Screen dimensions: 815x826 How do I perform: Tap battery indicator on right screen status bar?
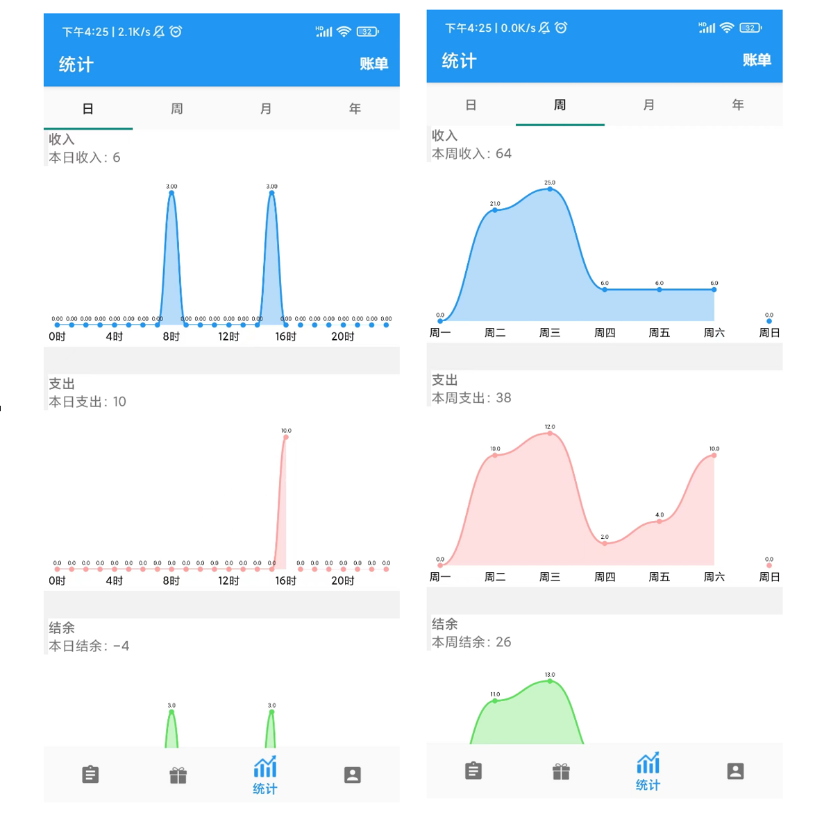pos(750,28)
